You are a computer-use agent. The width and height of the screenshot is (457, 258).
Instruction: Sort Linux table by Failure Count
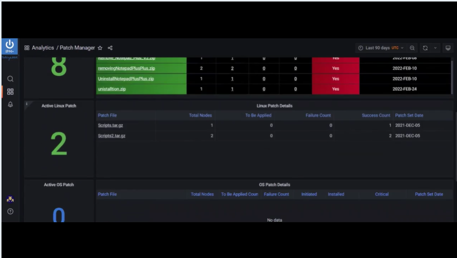[318, 115]
